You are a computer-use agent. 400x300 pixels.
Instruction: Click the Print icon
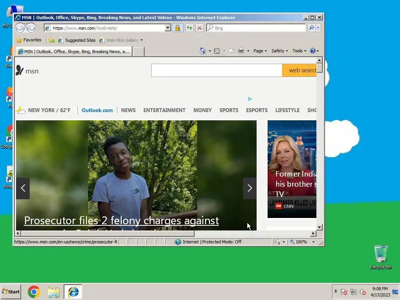click(241, 51)
